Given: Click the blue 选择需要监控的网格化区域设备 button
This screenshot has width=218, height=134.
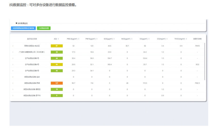Looking at the screenshot, I should (23, 28).
